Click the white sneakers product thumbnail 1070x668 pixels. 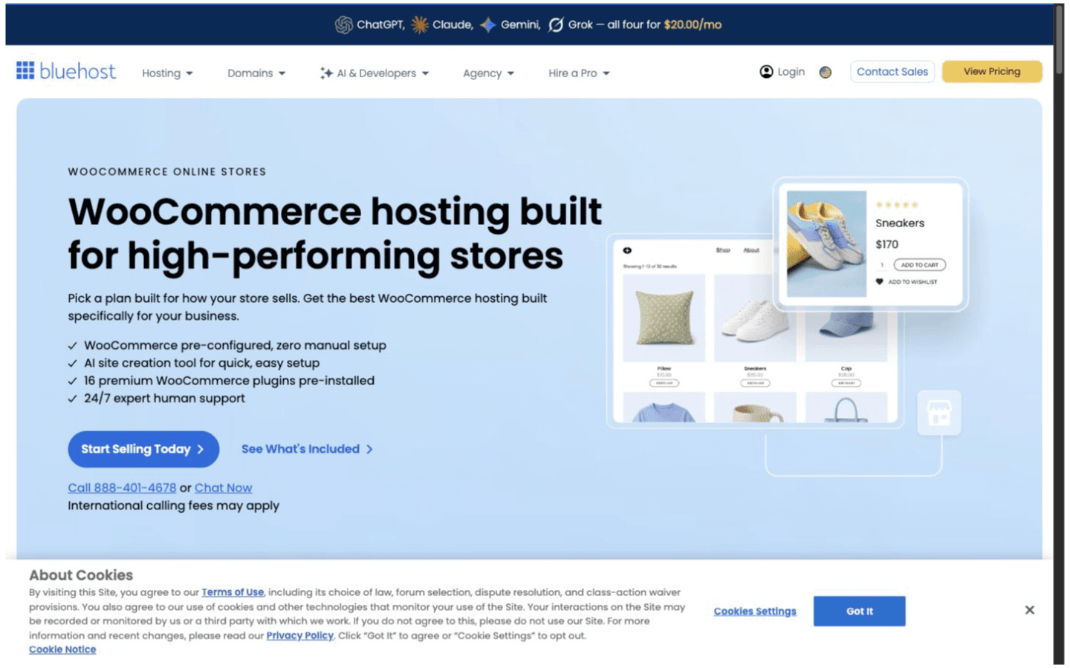(x=755, y=318)
